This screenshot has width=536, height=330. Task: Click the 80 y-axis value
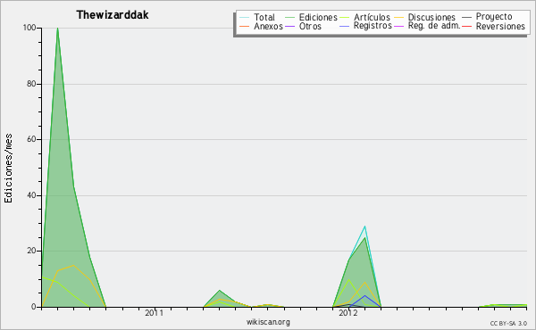pyautogui.click(x=31, y=84)
